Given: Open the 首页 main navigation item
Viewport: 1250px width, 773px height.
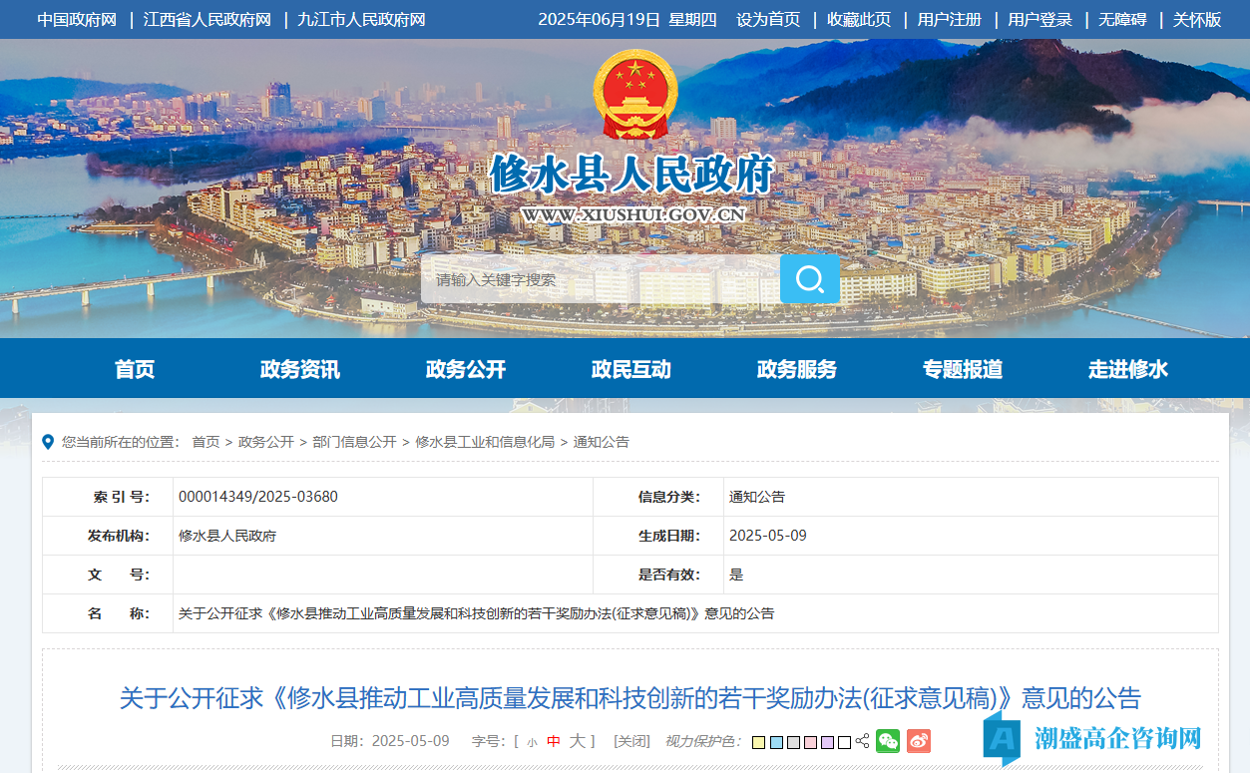Looking at the screenshot, I should (135, 369).
